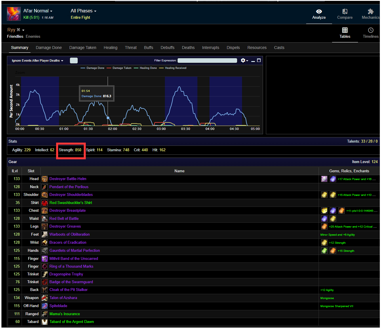
Task: Click gem icon on Bracers of Eradication row
Action: (x=324, y=243)
